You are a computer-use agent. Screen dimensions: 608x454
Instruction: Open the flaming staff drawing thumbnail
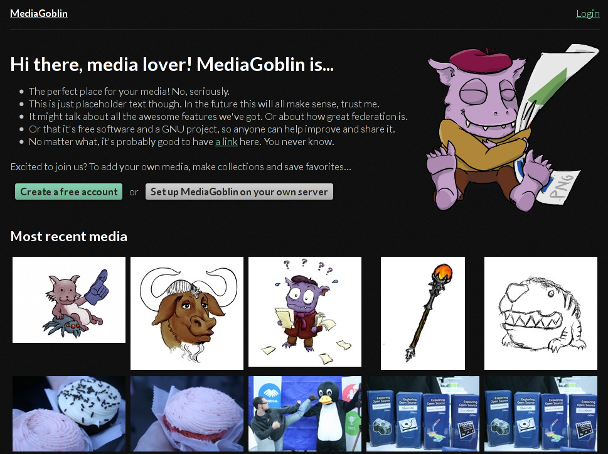[423, 313]
